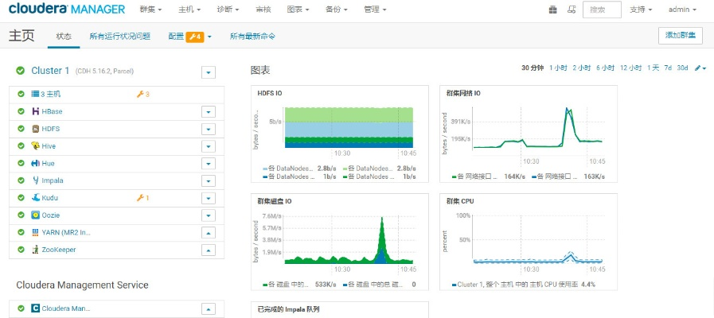This screenshot has width=714, height=318.
Task: Open the admin user menu
Action: (682, 10)
